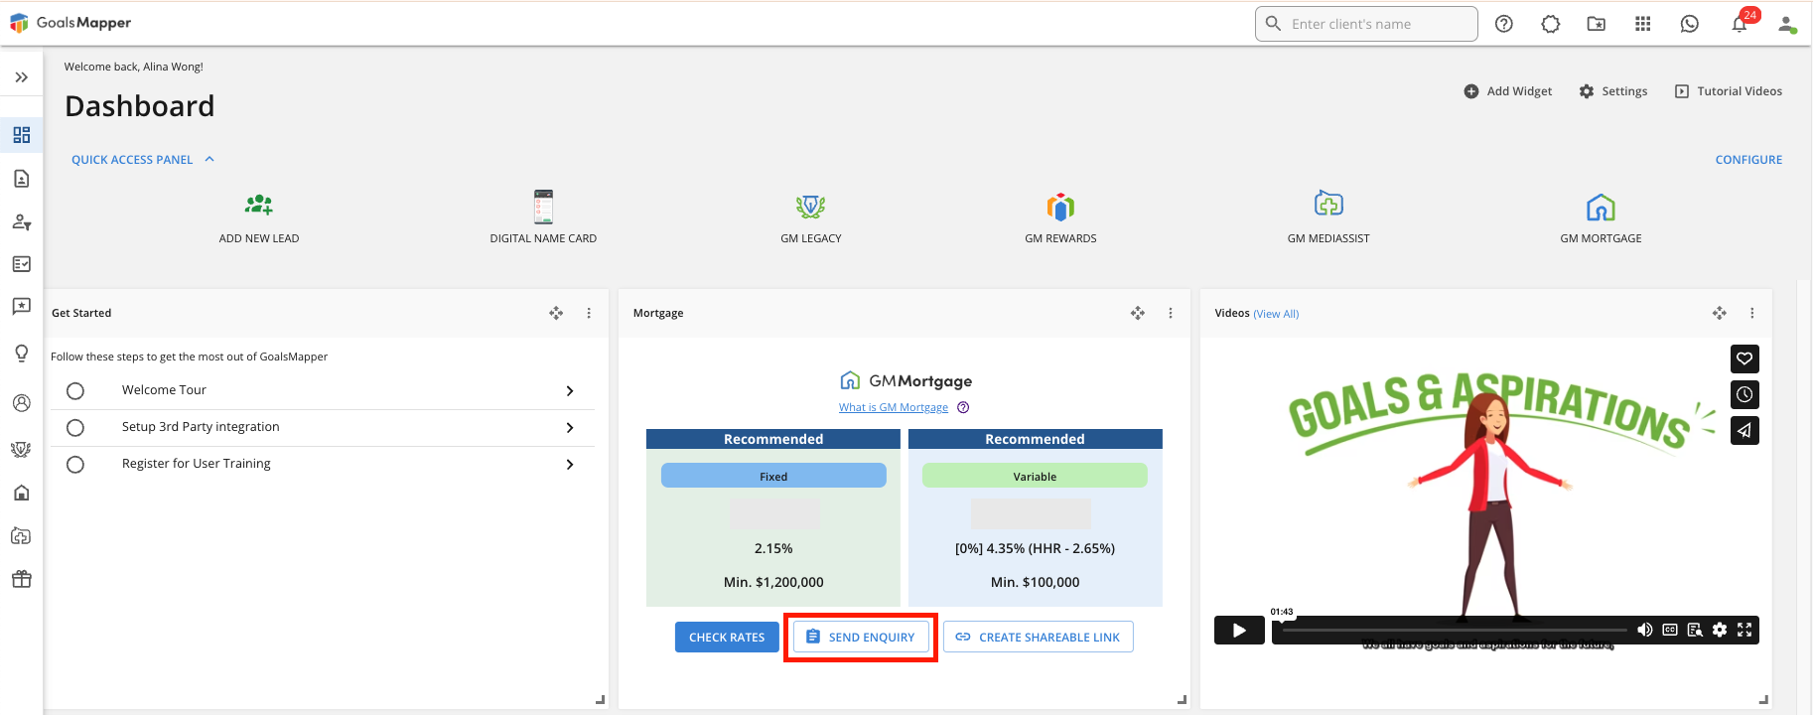Select Fixed rate tab
The width and height of the screenshot is (1813, 715).
(x=773, y=477)
